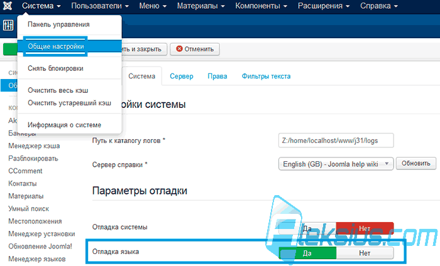Viewport: 440px width, 266px height.
Task: Set Отладка языка to Нет
Action: click(365, 253)
